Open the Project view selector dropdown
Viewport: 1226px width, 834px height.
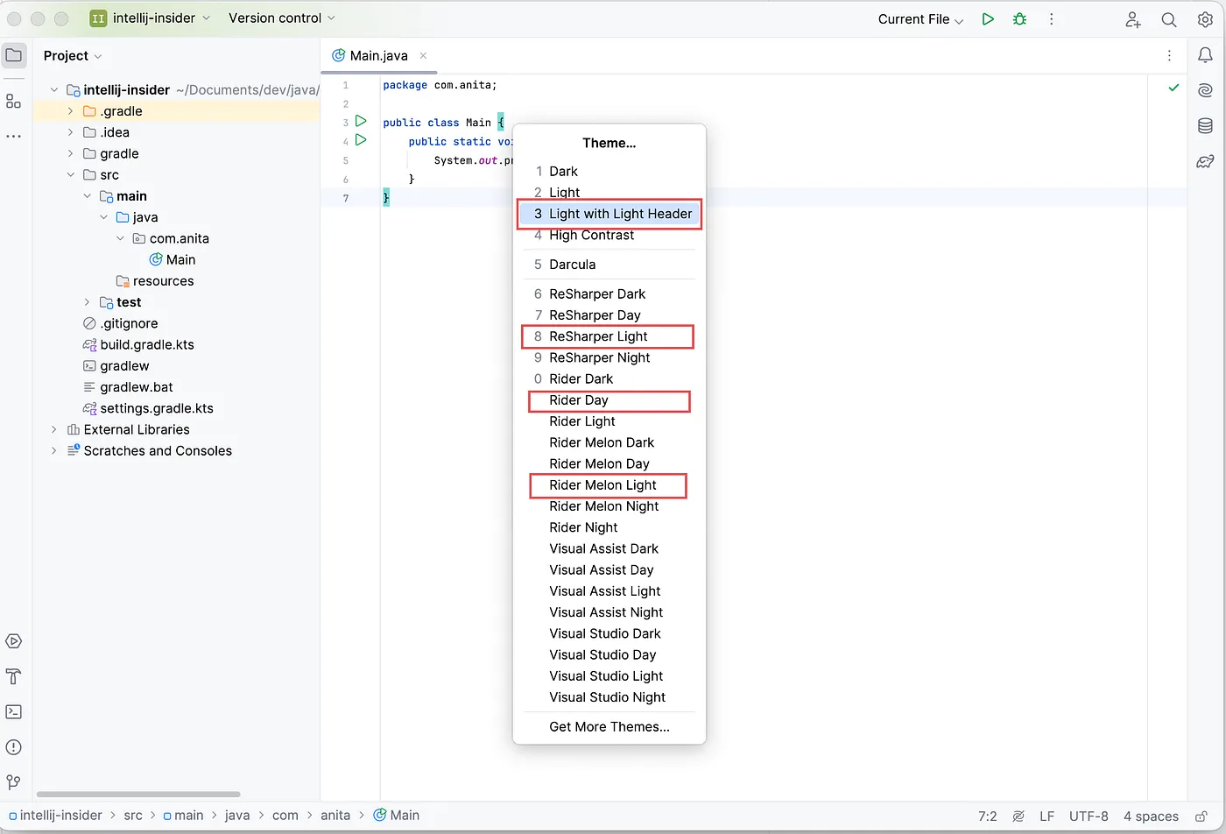[73, 55]
